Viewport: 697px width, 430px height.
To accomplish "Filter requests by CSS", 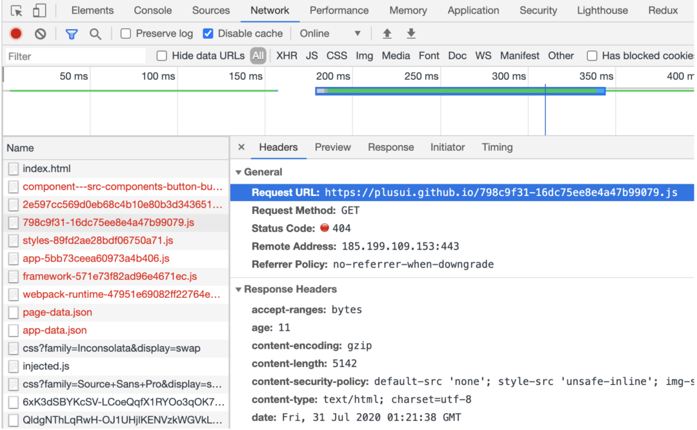I will pos(336,56).
